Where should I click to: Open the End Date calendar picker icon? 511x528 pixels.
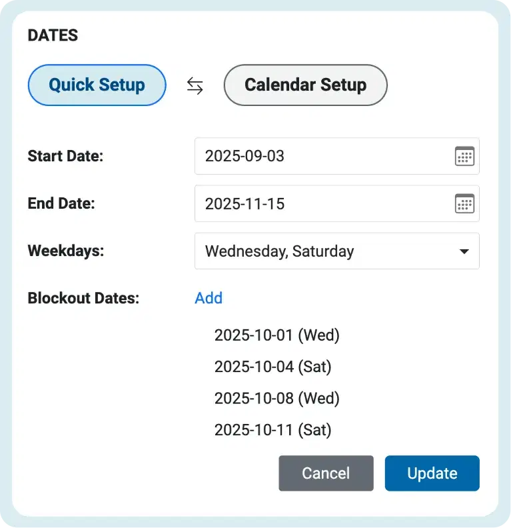pos(464,203)
